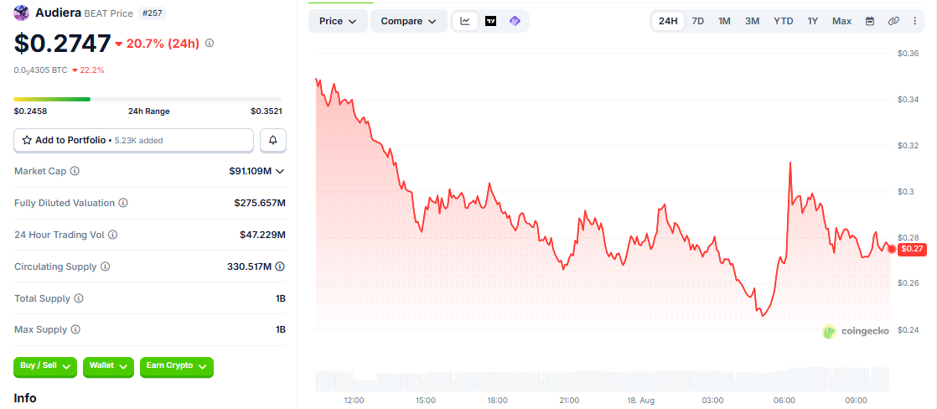Show Max Supply info icon
Screen dimensions: 937x409
[x=76, y=329]
